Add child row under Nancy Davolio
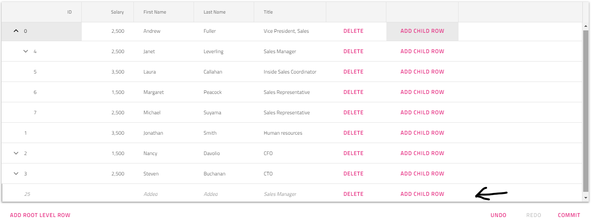 point(422,153)
